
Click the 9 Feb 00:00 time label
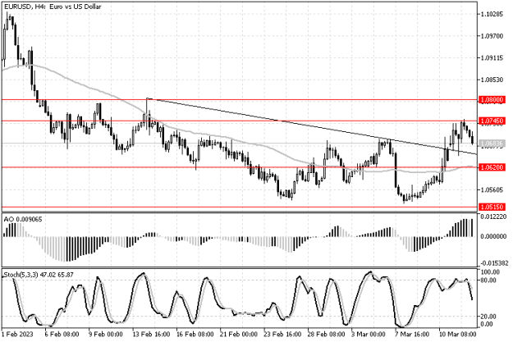click(x=106, y=335)
